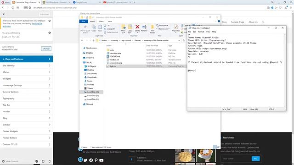Open Notepad View menu
This screenshot has width=294, height=165.
tap(208, 32)
